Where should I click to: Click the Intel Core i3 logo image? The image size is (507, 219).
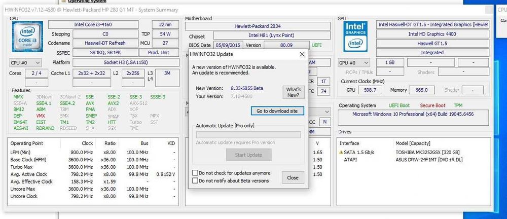pyautogui.click(x=27, y=36)
